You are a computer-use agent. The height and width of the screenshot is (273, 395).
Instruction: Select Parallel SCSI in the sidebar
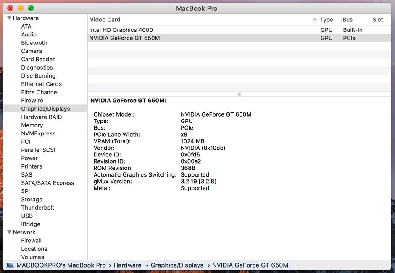pos(38,150)
